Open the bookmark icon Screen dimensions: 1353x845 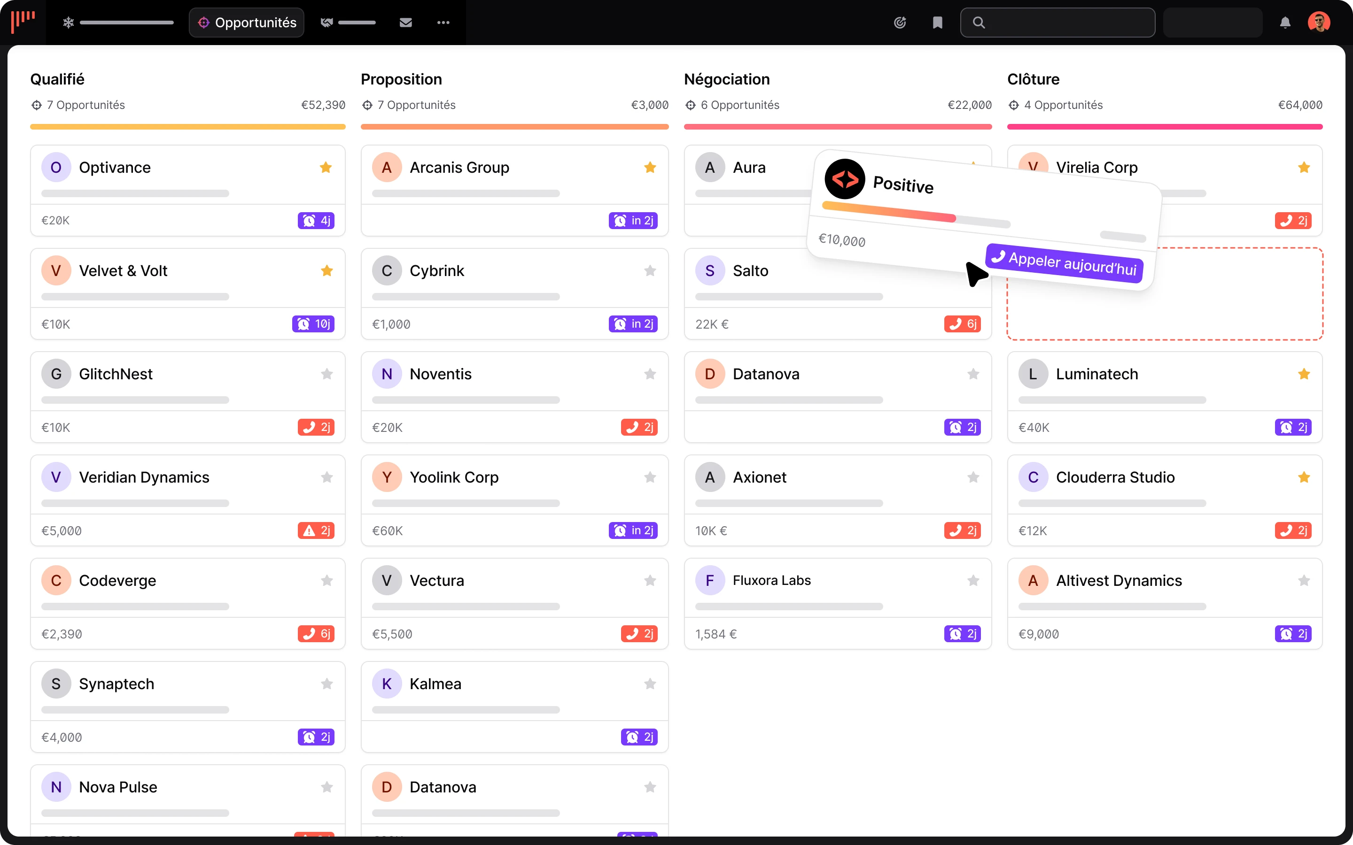point(938,23)
